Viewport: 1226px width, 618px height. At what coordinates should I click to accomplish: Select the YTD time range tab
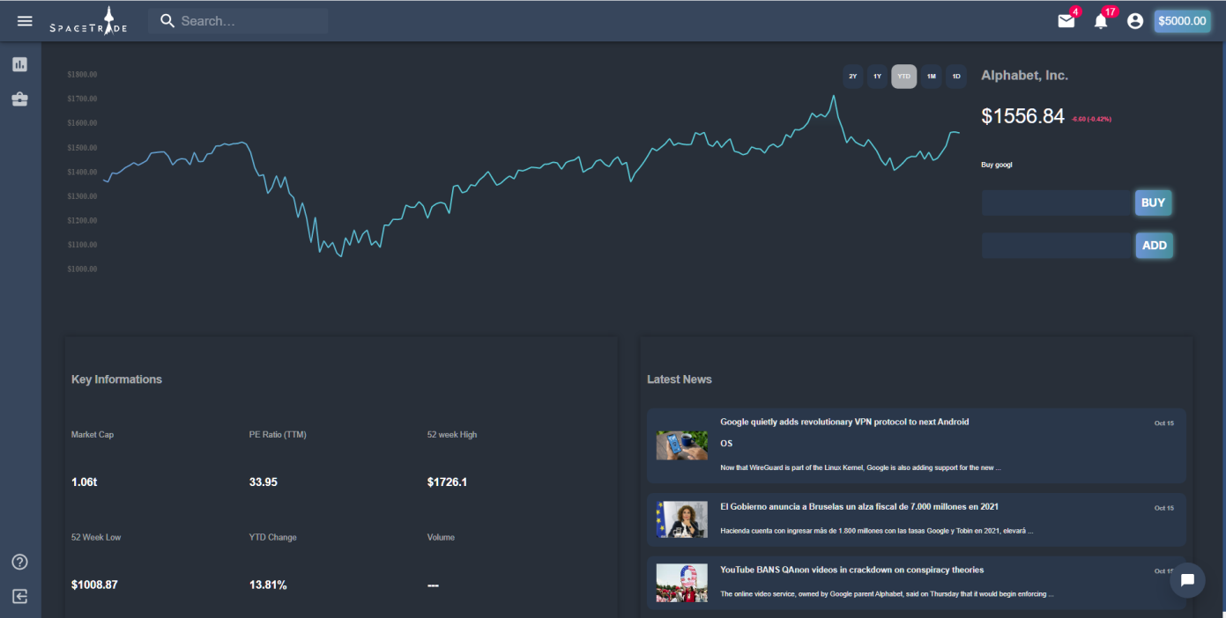(903, 77)
